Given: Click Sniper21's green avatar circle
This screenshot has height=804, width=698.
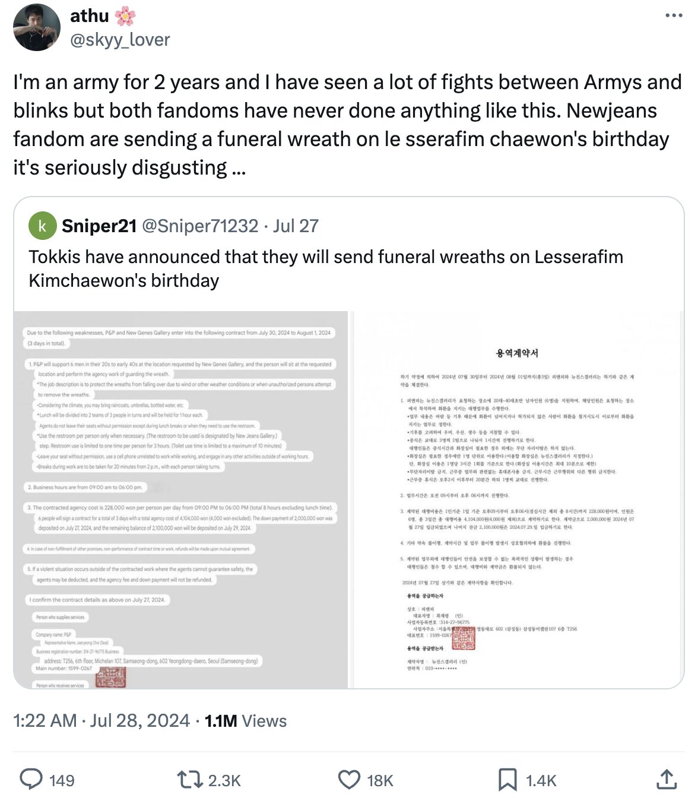Looking at the screenshot, I should [42, 226].
